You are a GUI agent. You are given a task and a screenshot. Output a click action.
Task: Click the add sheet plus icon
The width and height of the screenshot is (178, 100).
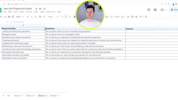click(3, 96)
